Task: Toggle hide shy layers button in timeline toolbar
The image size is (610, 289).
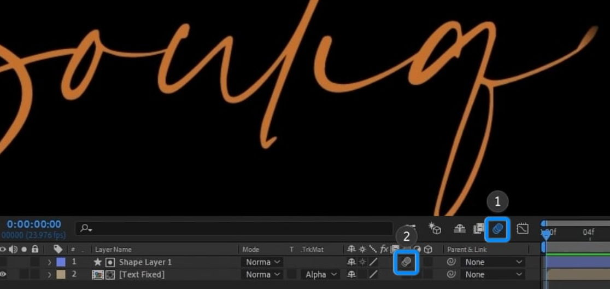Action: [x=460, y=229]
